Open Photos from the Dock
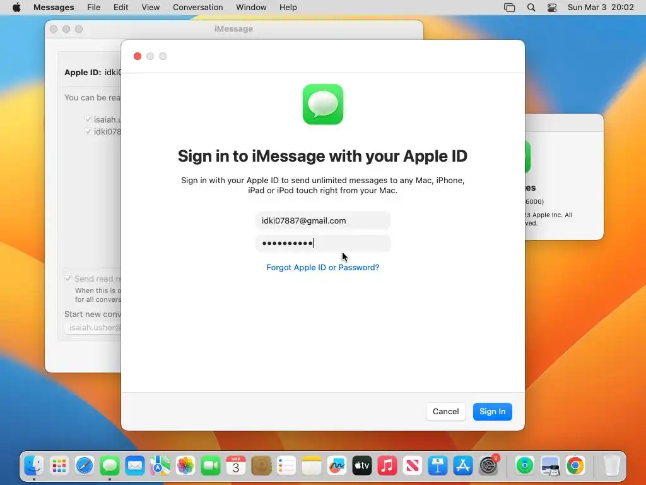646x485 pixels. pos(185,466)
